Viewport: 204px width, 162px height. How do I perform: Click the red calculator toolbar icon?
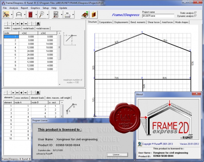[30, 15]
